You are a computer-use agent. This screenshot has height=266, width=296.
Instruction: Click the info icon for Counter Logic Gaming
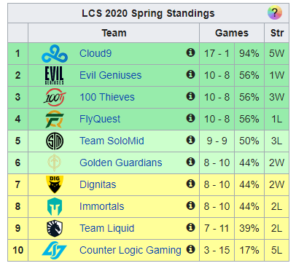coord(190,249)
